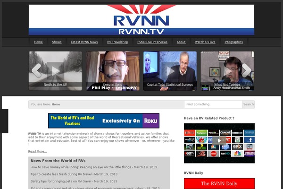
Task: Open the RVNN Daily red banner
Action: 219,183
